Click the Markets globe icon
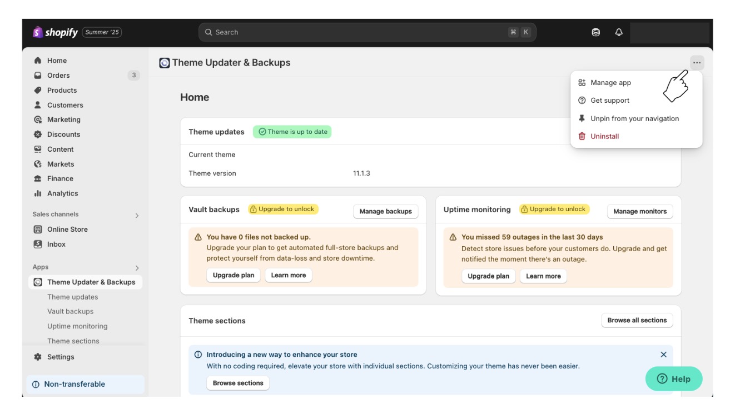Image resolution: width=735 pixels, height=414 pixels. pyautogui.click(x=38, y=164)
